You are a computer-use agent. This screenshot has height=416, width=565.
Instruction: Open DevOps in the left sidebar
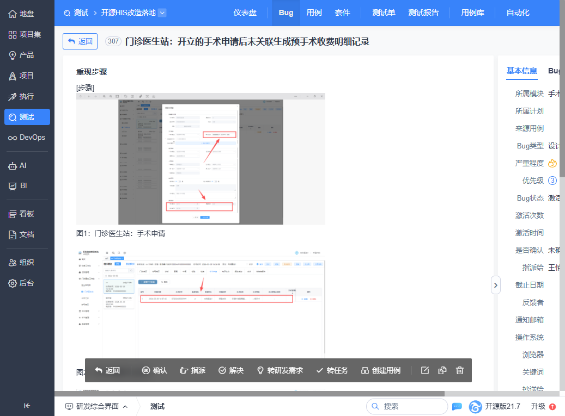click(x=27, y=138)
